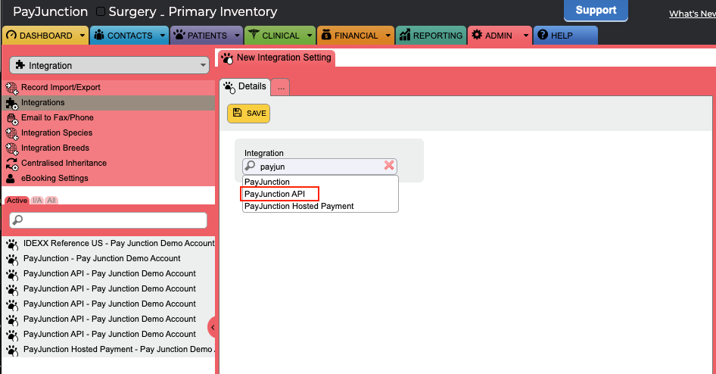Click the contacts people icon
Image resolution: width=716 pixels, height=374 pixels.
pos(99,35)
